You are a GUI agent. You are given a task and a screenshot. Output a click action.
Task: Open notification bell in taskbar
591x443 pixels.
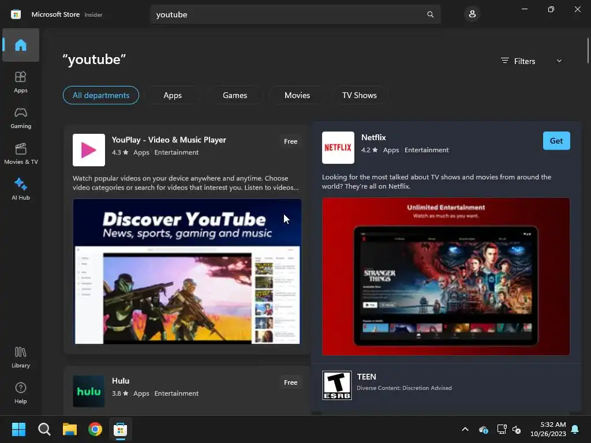[575, 429]
